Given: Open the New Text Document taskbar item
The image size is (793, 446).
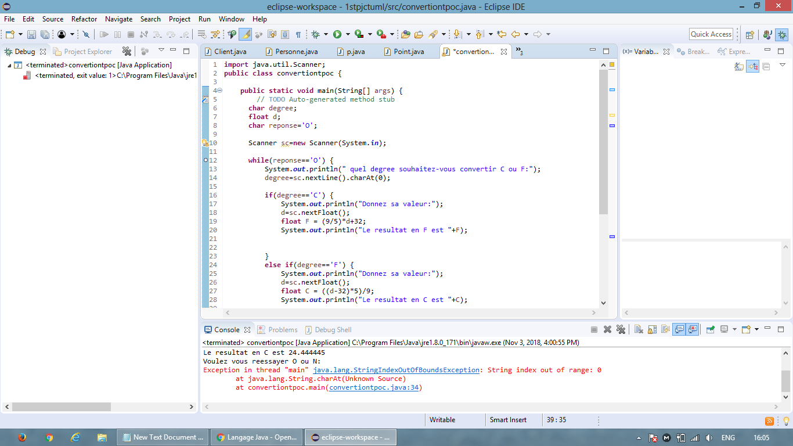Looking at the screenshot, I should pos(163,437).
